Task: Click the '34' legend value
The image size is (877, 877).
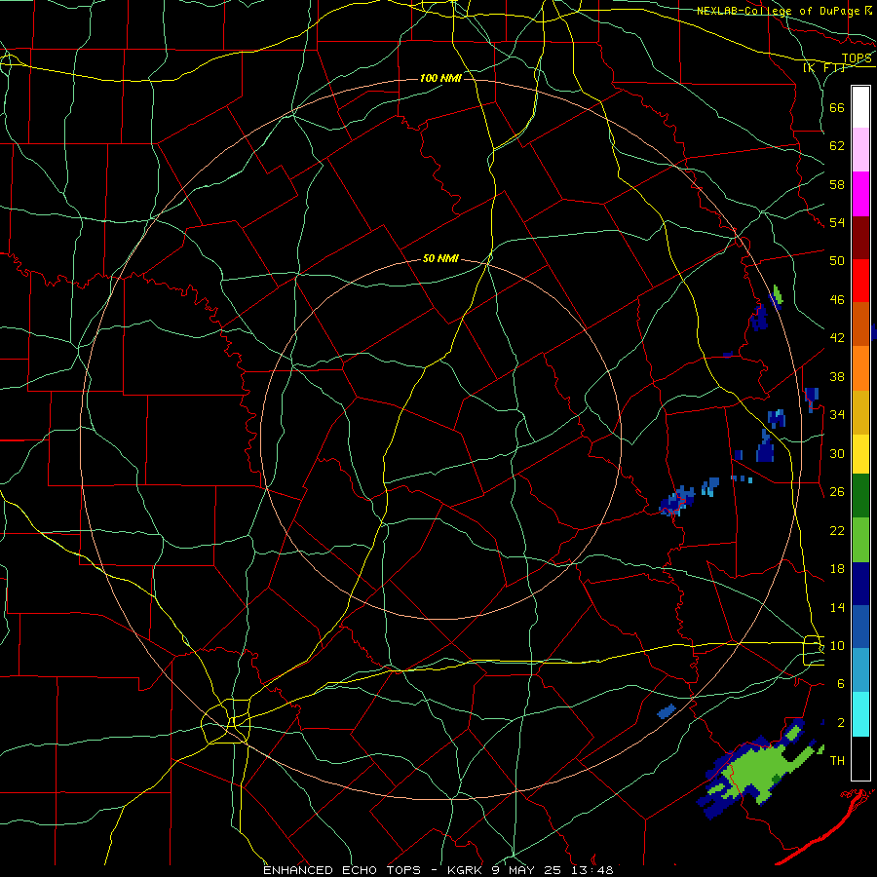Action: 837,415
